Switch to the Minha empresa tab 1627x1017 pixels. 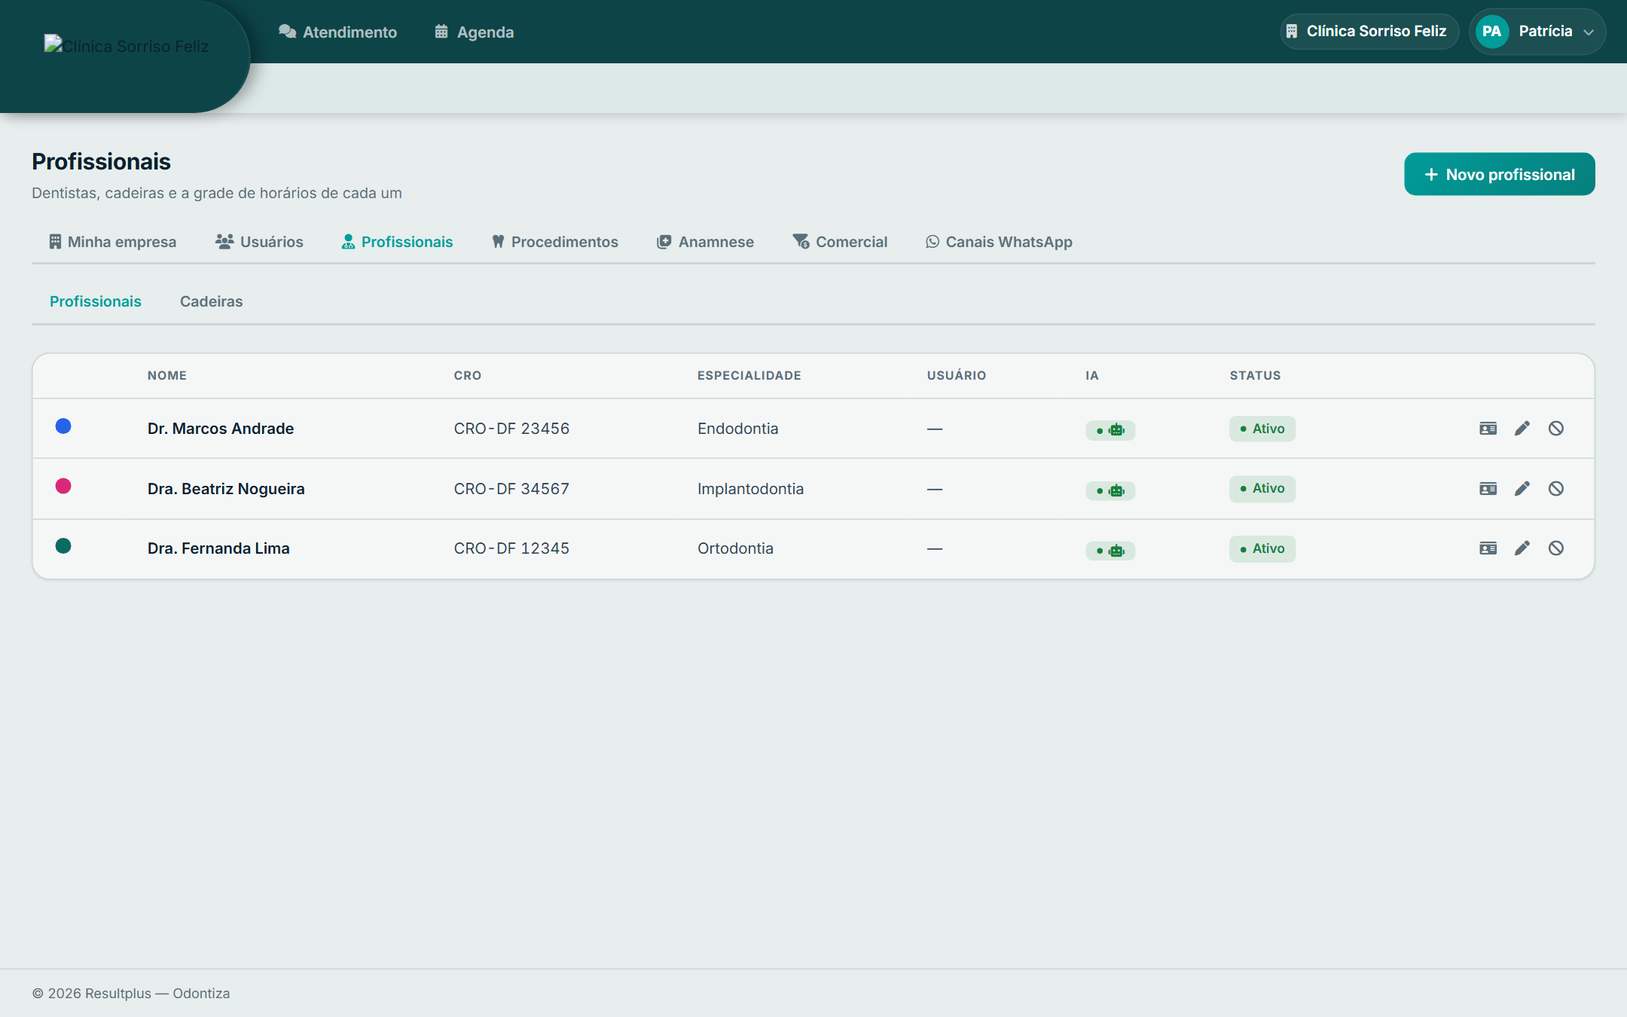(112, 242)
